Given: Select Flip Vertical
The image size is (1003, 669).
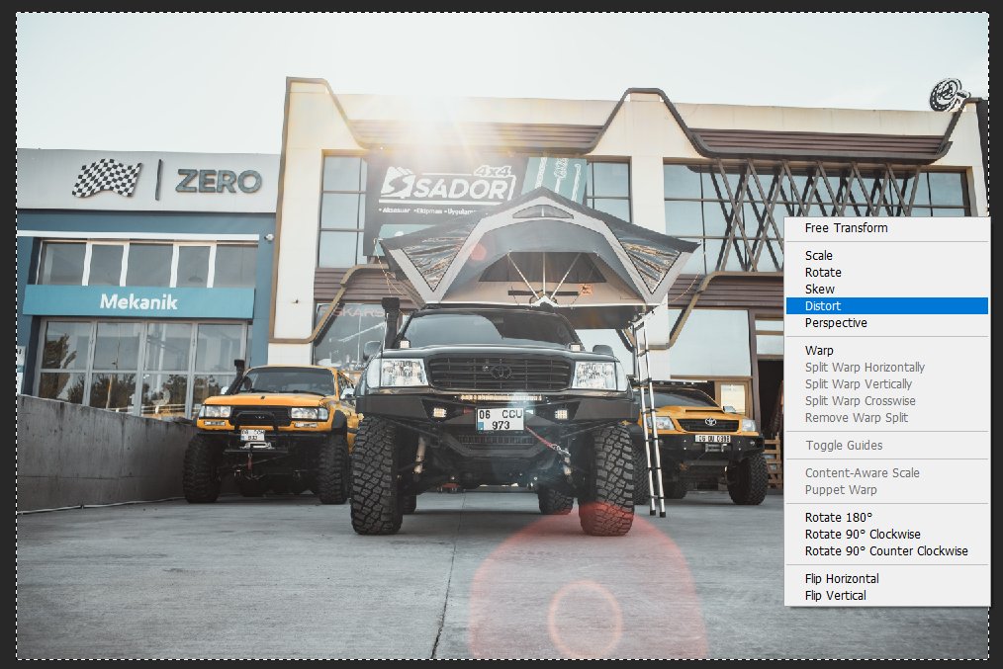Looking at the screenshot, I should tap(886, 596).
